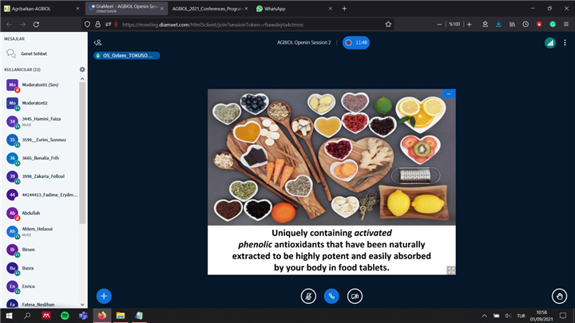Leave audio with the blue phone button

coord(331,296)
